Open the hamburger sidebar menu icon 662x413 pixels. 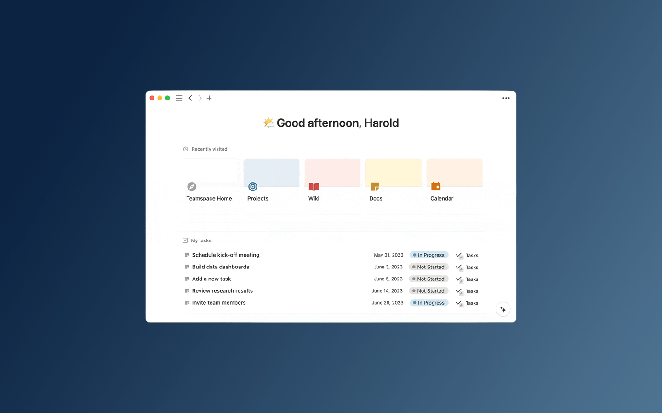click(x=179, y=98)
